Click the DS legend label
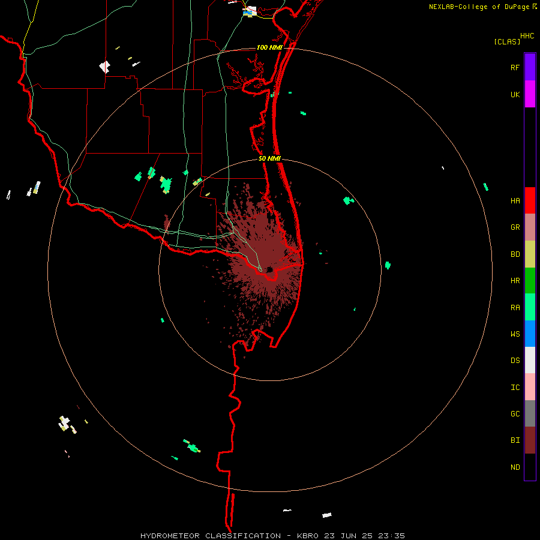Viewport: 540px width, 540px height. click(x=515, y=361)
